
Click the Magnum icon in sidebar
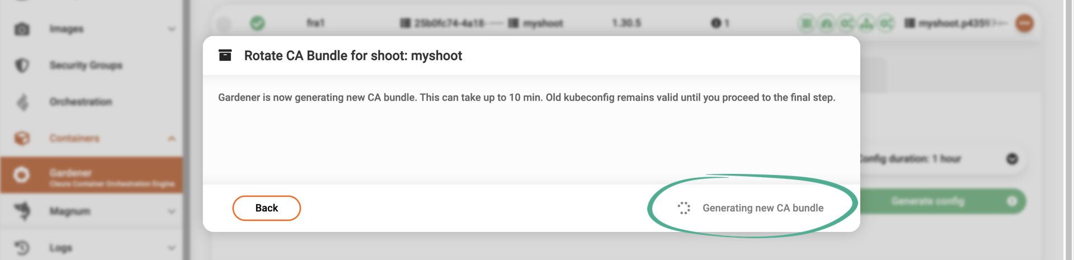pos(22,211)
